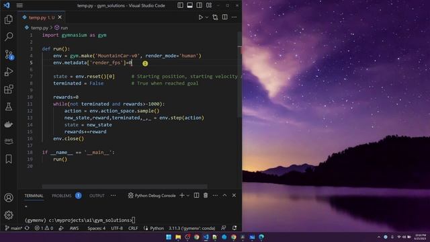Open the terminal launch profile dropdown
This screenshot has height=242, width=430.
point(188,196)
